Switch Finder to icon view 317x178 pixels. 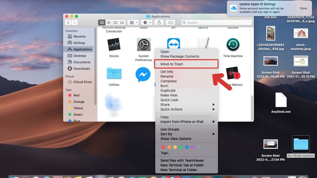[x=102, y=23]
